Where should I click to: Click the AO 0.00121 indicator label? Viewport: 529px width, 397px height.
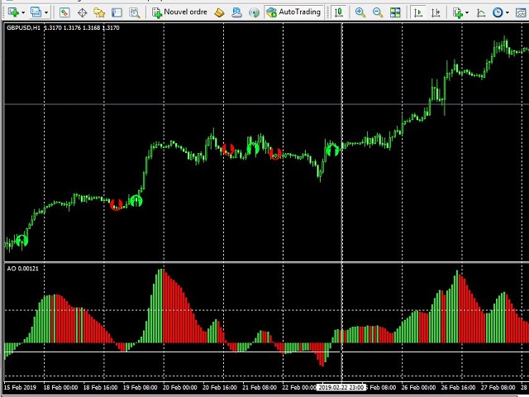pos(22,269)
